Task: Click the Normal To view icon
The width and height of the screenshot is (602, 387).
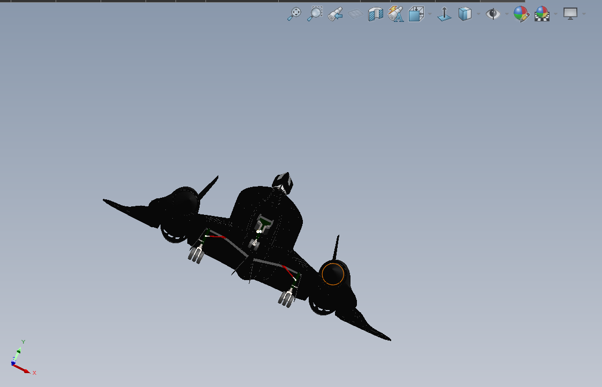Action: (x=444, y=14)
